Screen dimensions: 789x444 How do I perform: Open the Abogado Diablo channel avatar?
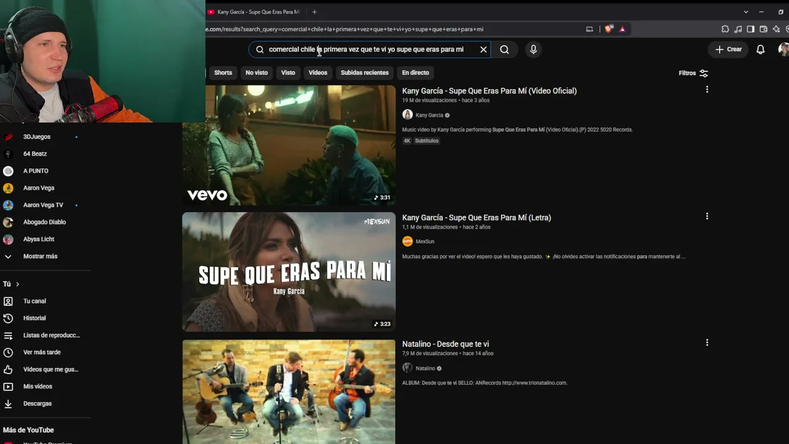8,222
